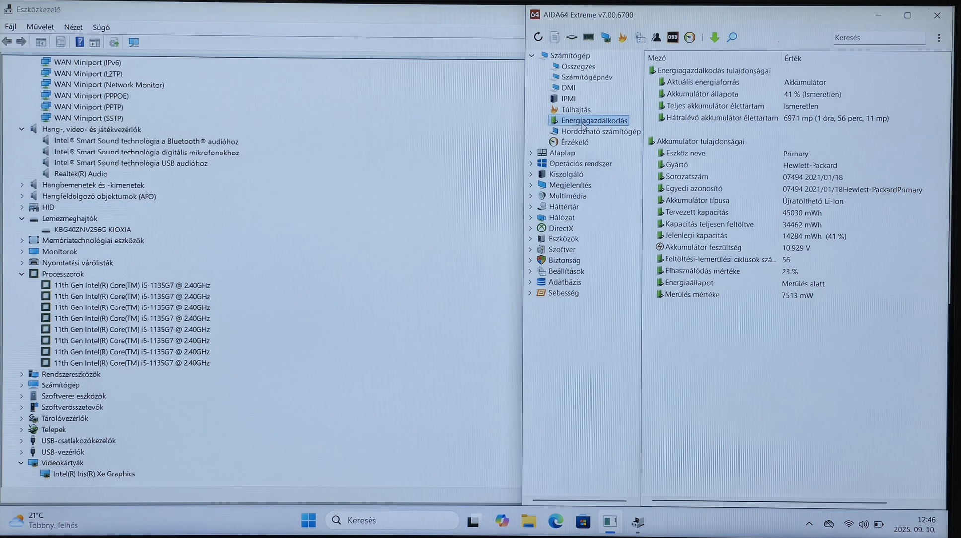Open the memory benchmark RAM icon
Image resolution: width=961 pixels, height=538 pixels.
pyautogui.click(x=589, y=37)
